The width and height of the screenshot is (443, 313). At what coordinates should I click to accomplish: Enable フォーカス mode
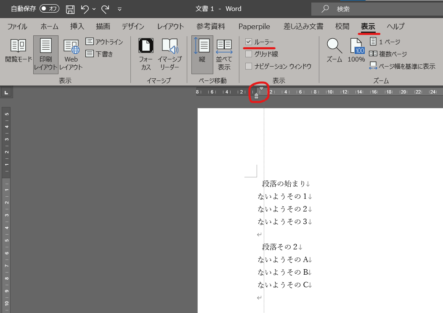point(146,55)
